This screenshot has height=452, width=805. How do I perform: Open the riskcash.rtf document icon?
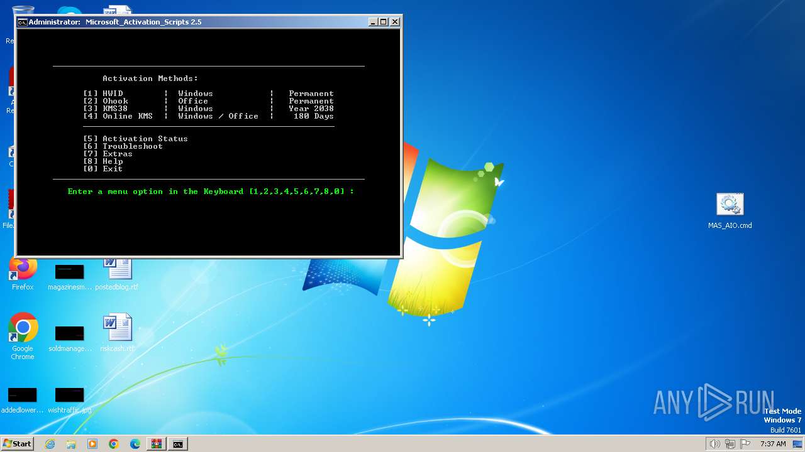[117, 333]
